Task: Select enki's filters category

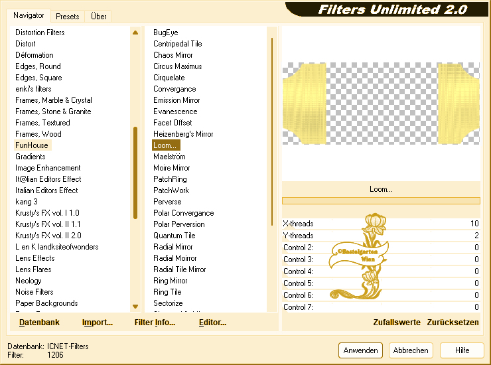Action: [33, 89]
